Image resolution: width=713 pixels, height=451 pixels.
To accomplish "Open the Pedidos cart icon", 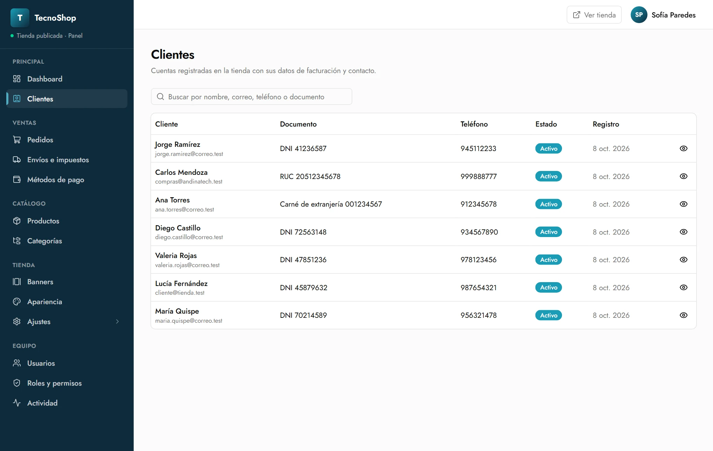I will click(x=17, y=139).
